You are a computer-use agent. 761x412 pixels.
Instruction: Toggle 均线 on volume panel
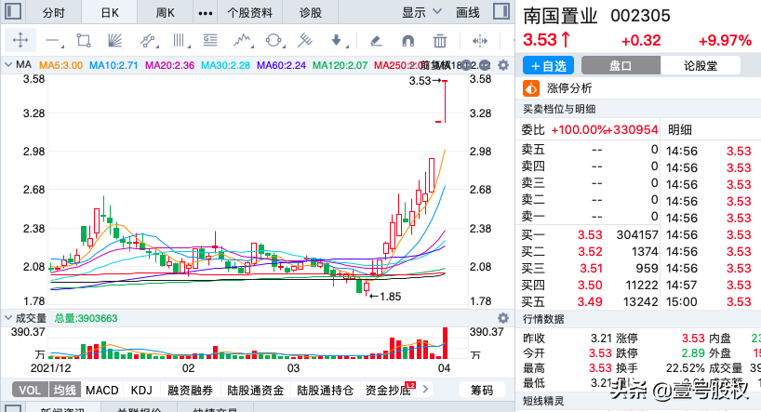(x=64, y=391)
